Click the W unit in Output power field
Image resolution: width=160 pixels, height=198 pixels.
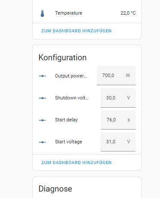pos(128,75)
